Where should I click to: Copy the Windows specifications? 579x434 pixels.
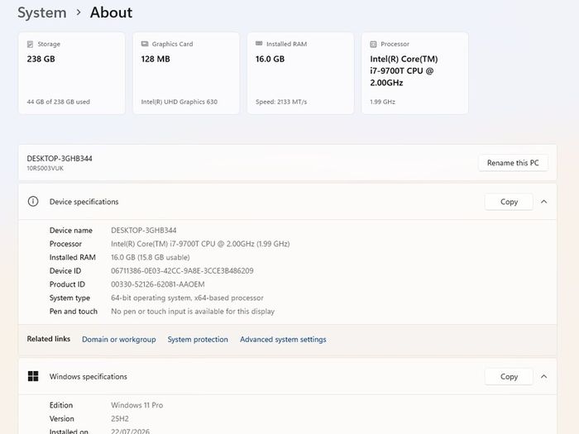pyautogui.click(x=509, y=376)
